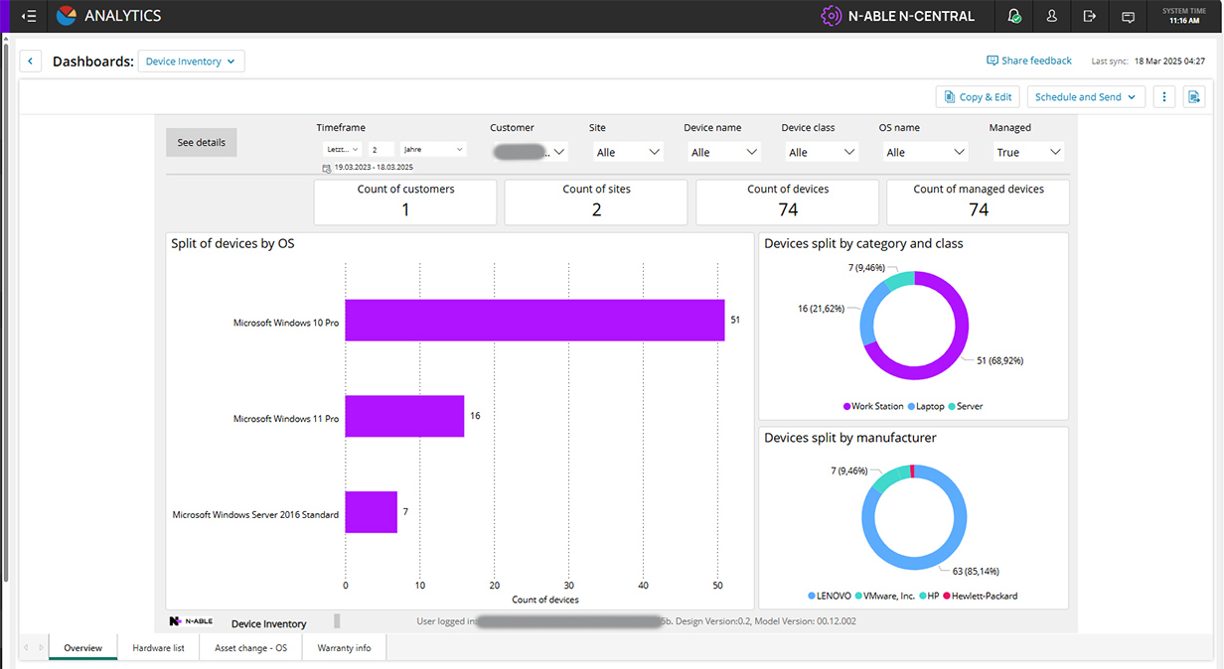Click the System Time display
Viewport: 1224px width, 669px height.
pyautogui.click(x=1183, y=16)
